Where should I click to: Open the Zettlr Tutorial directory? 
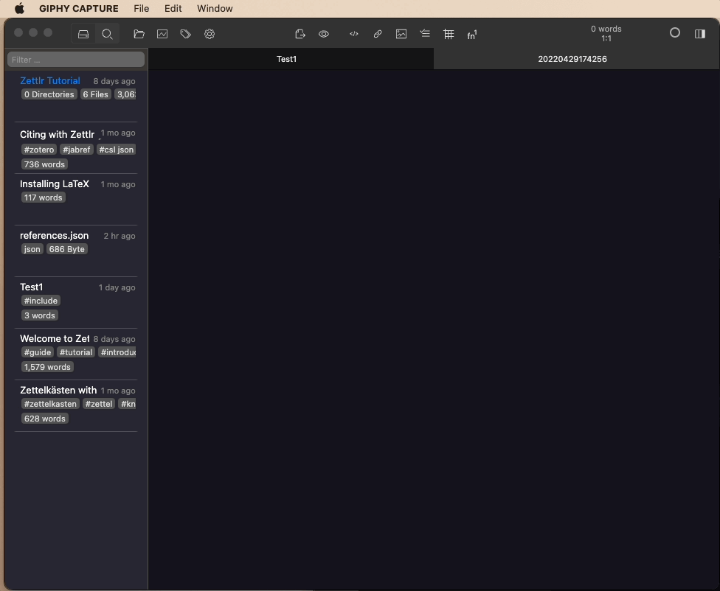pos(49,81)
